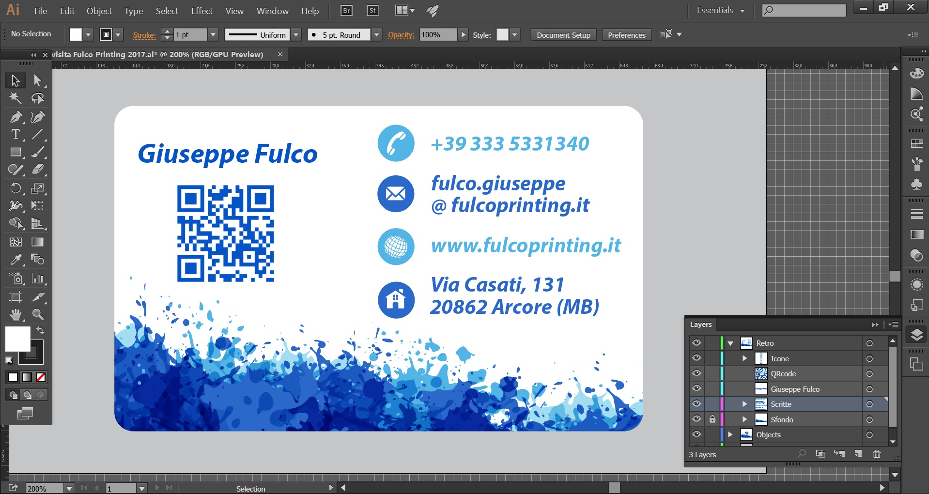Click the Style swatch box
Screen dimensions: 929x494
pyautogui.click(x=503, y=34)
